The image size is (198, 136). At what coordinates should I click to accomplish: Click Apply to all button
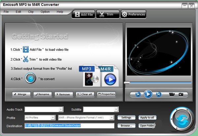click(148, 118)
